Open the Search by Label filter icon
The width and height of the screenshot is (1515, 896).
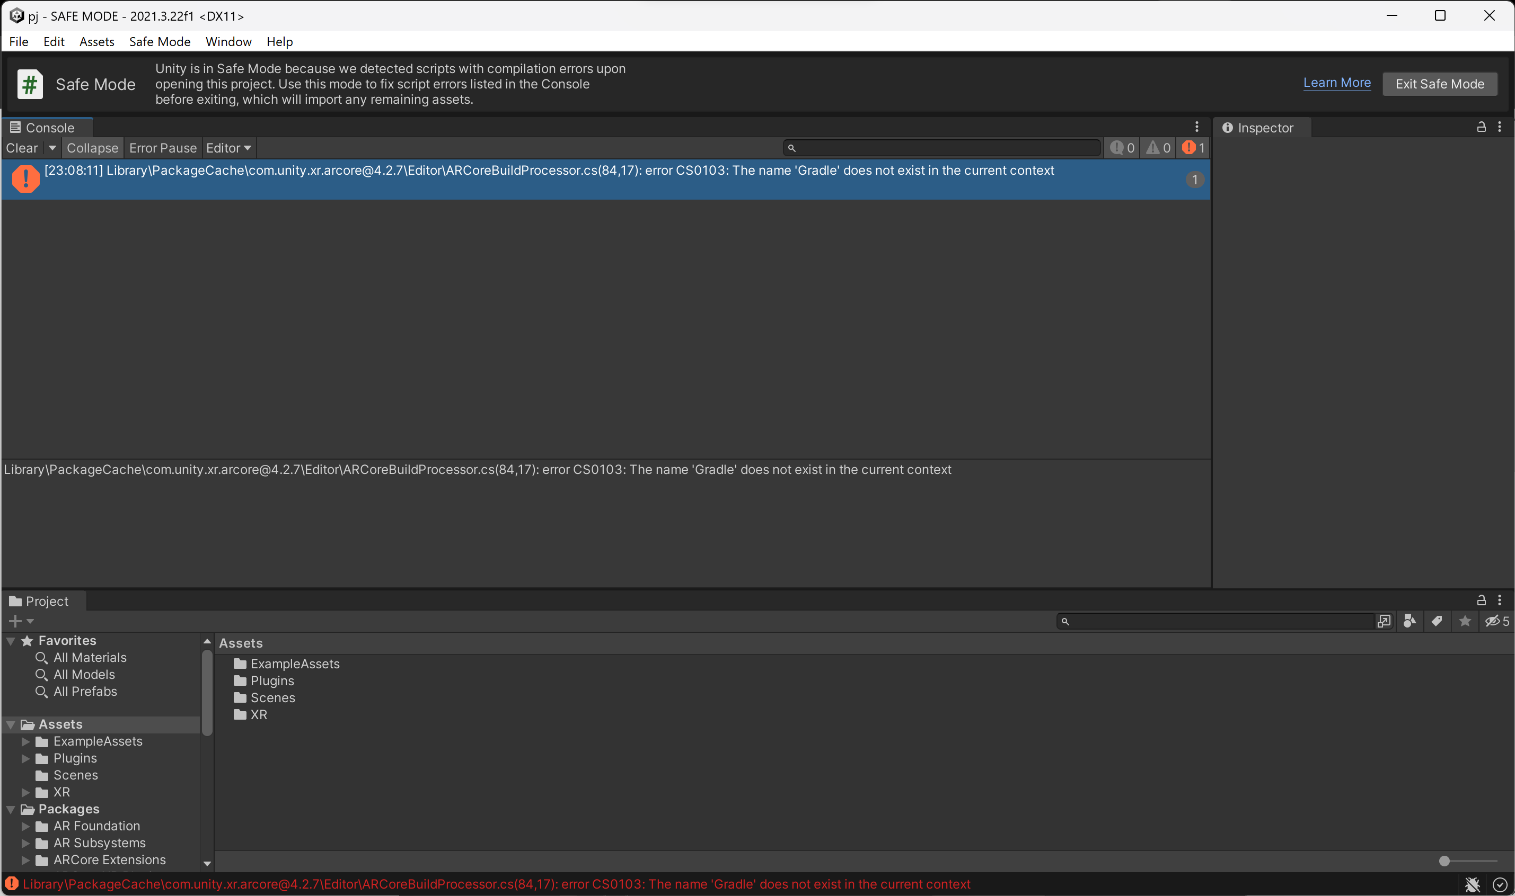point(1437,621)
